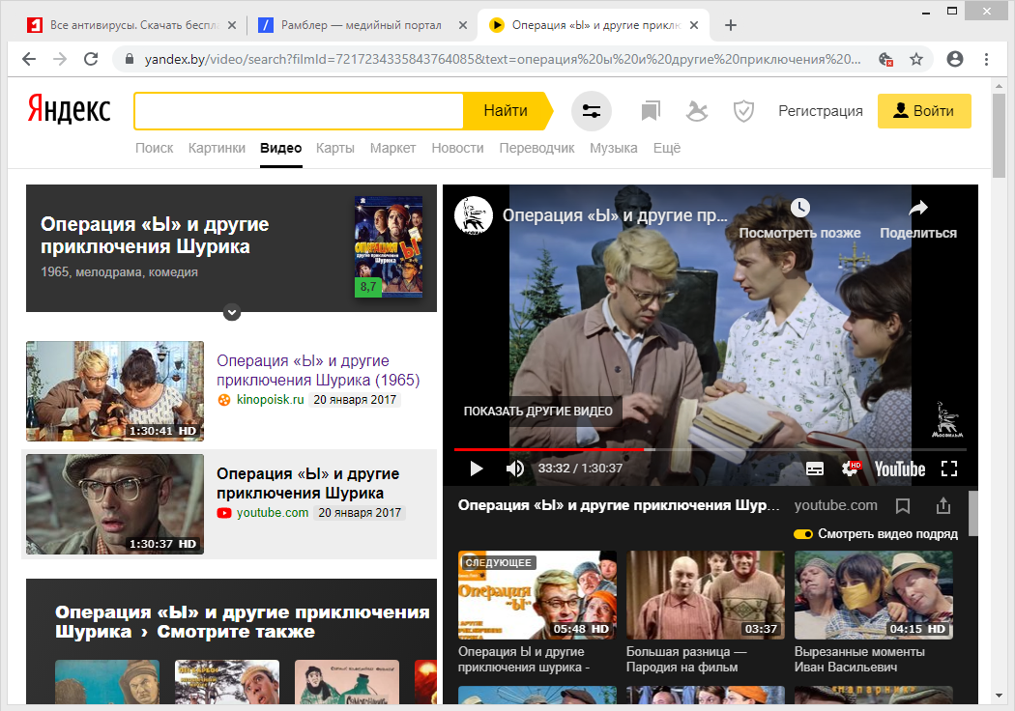Toggle video subtitles icon
This screenshot has height=711, width=1015.
coord(815,469)
